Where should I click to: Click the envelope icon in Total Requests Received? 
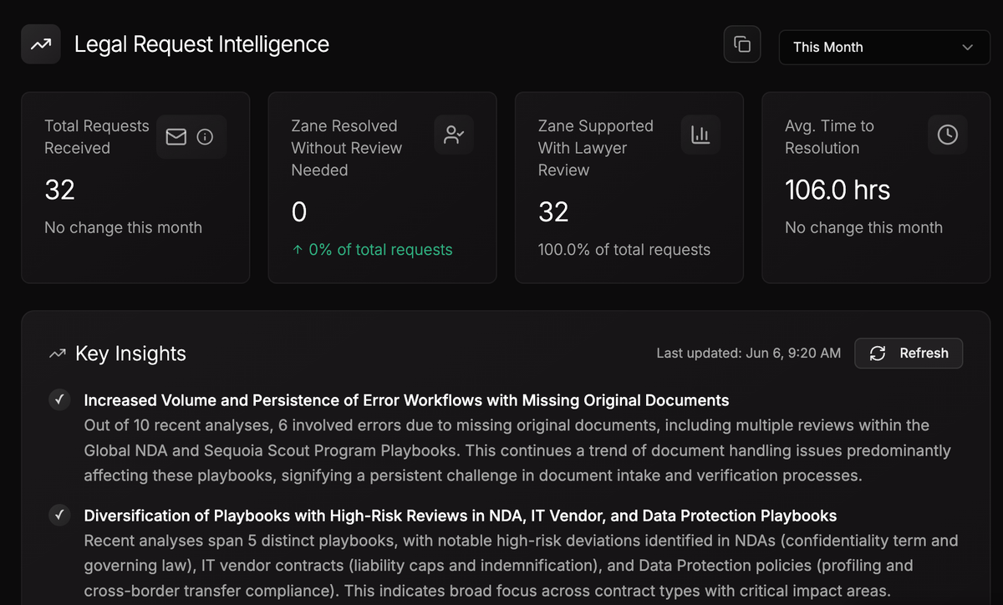tap(176, 137)
